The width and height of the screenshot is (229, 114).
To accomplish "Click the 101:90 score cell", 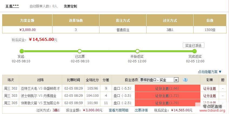I will pyautogui.click(x=92, y=103).
